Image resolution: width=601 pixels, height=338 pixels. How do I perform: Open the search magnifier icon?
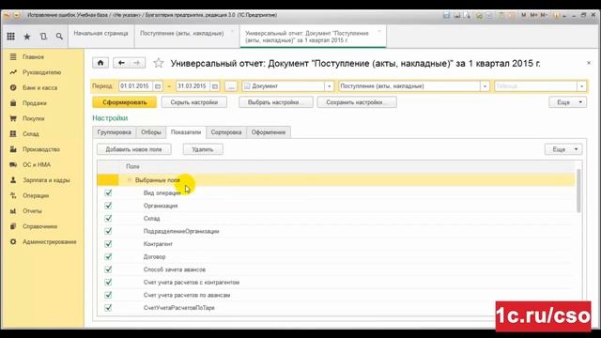[59, 37]
